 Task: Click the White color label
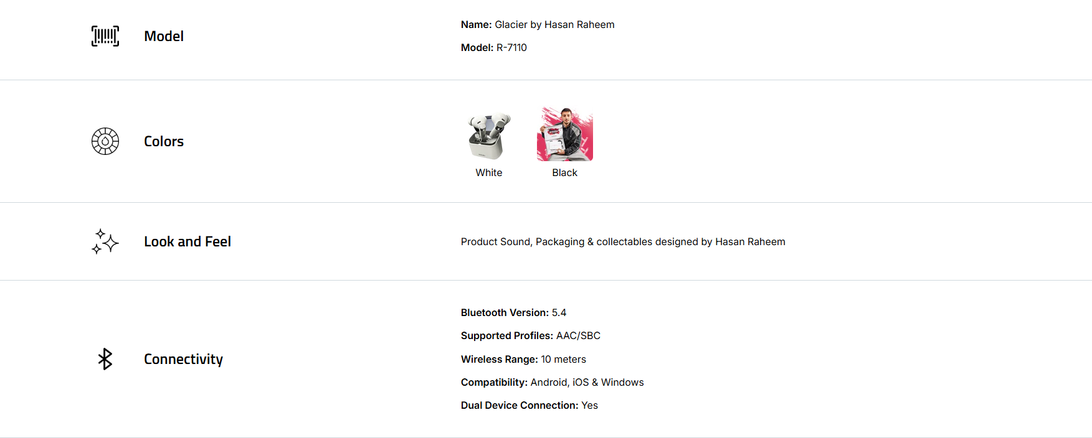point(489,173)
